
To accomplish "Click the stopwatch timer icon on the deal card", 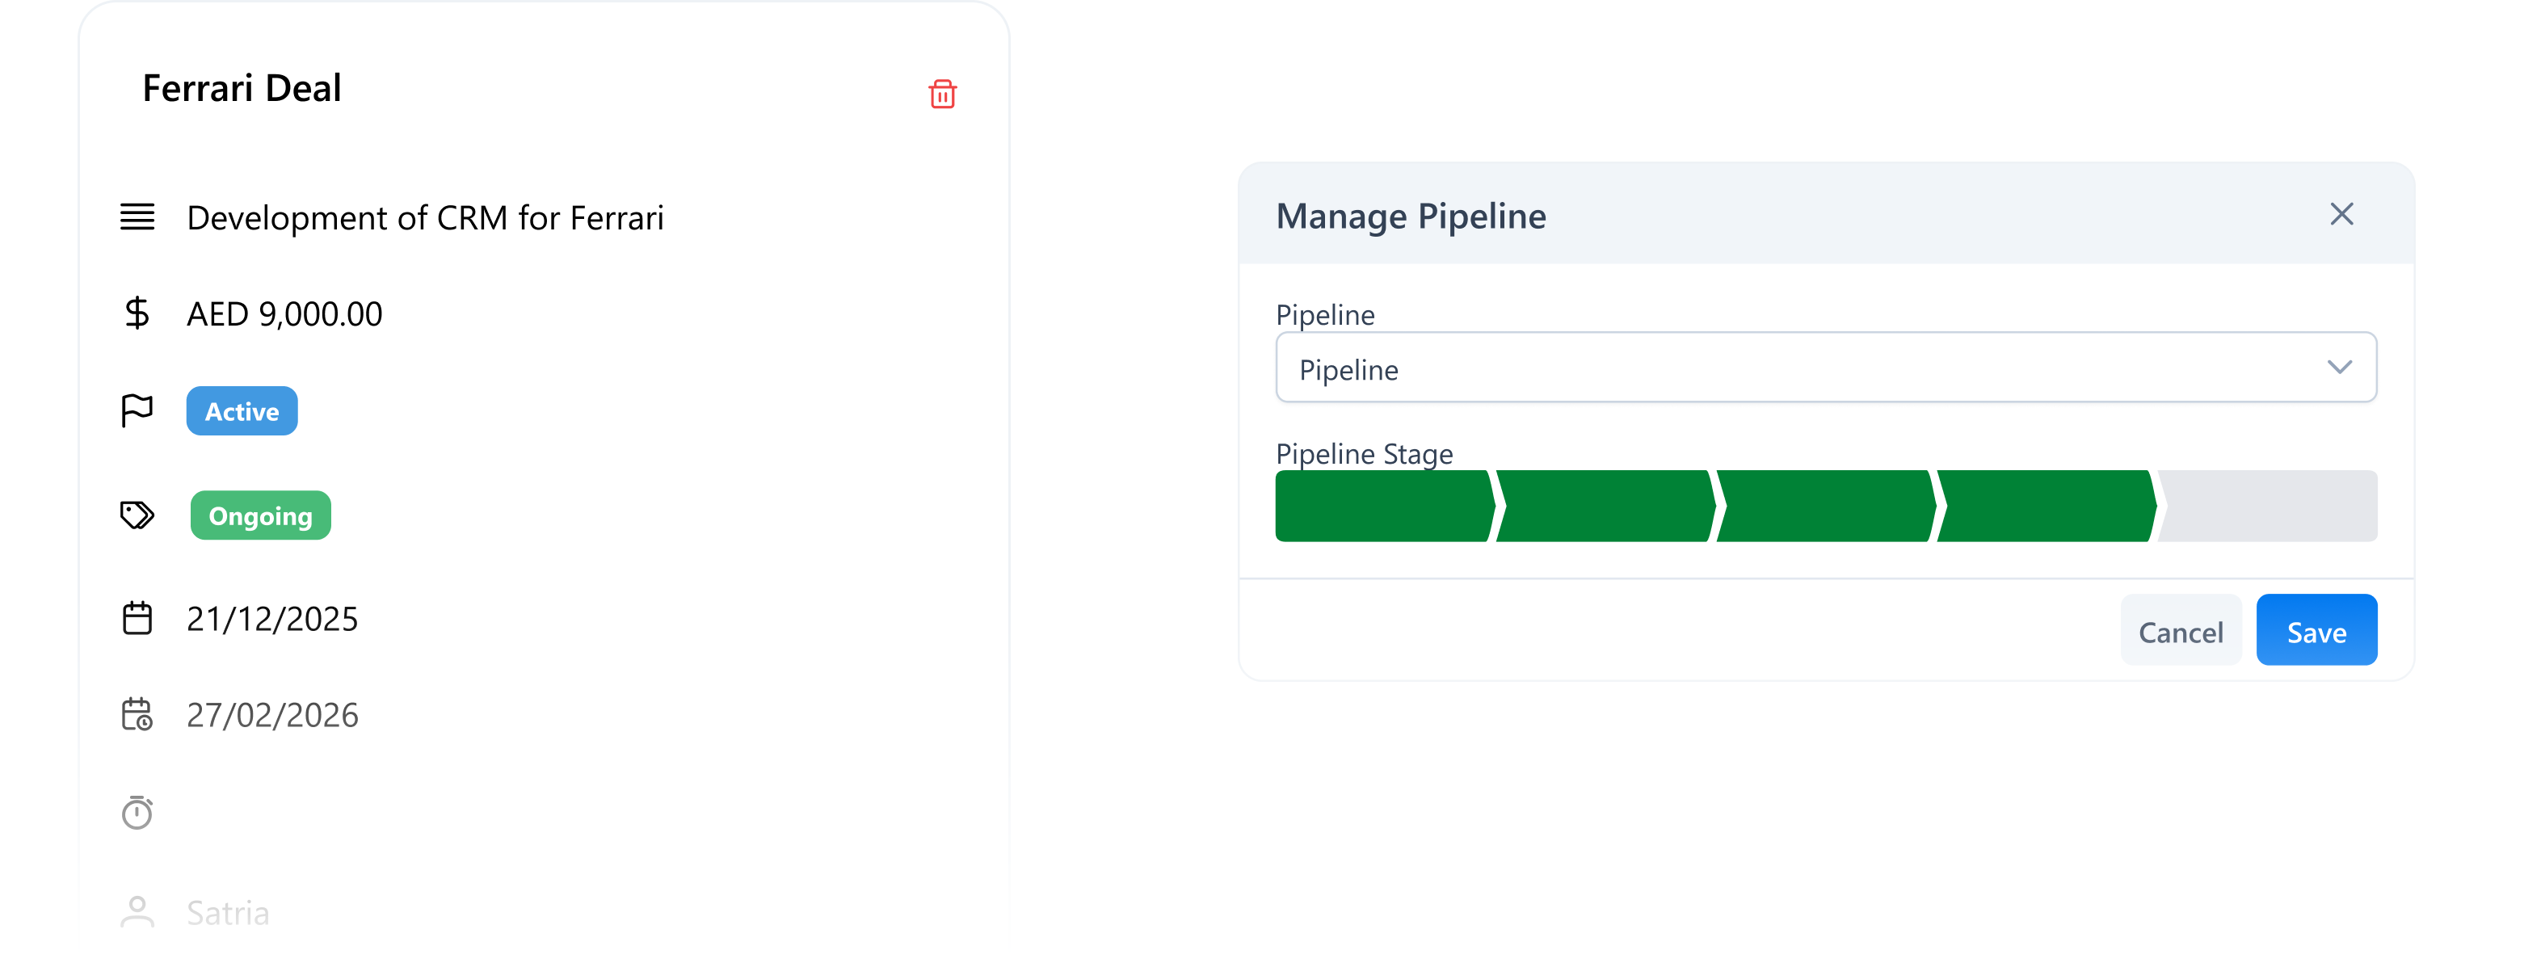I will (138, 811).
